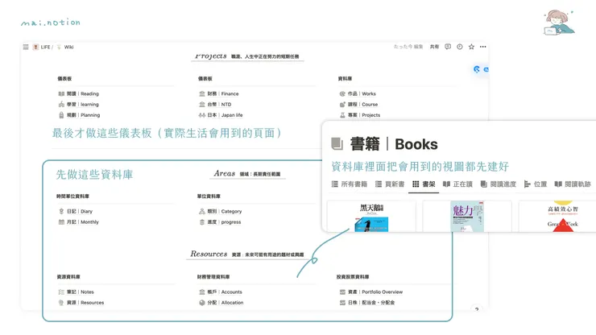Click the book stack icon in Books title

click(x=337, y=144)
